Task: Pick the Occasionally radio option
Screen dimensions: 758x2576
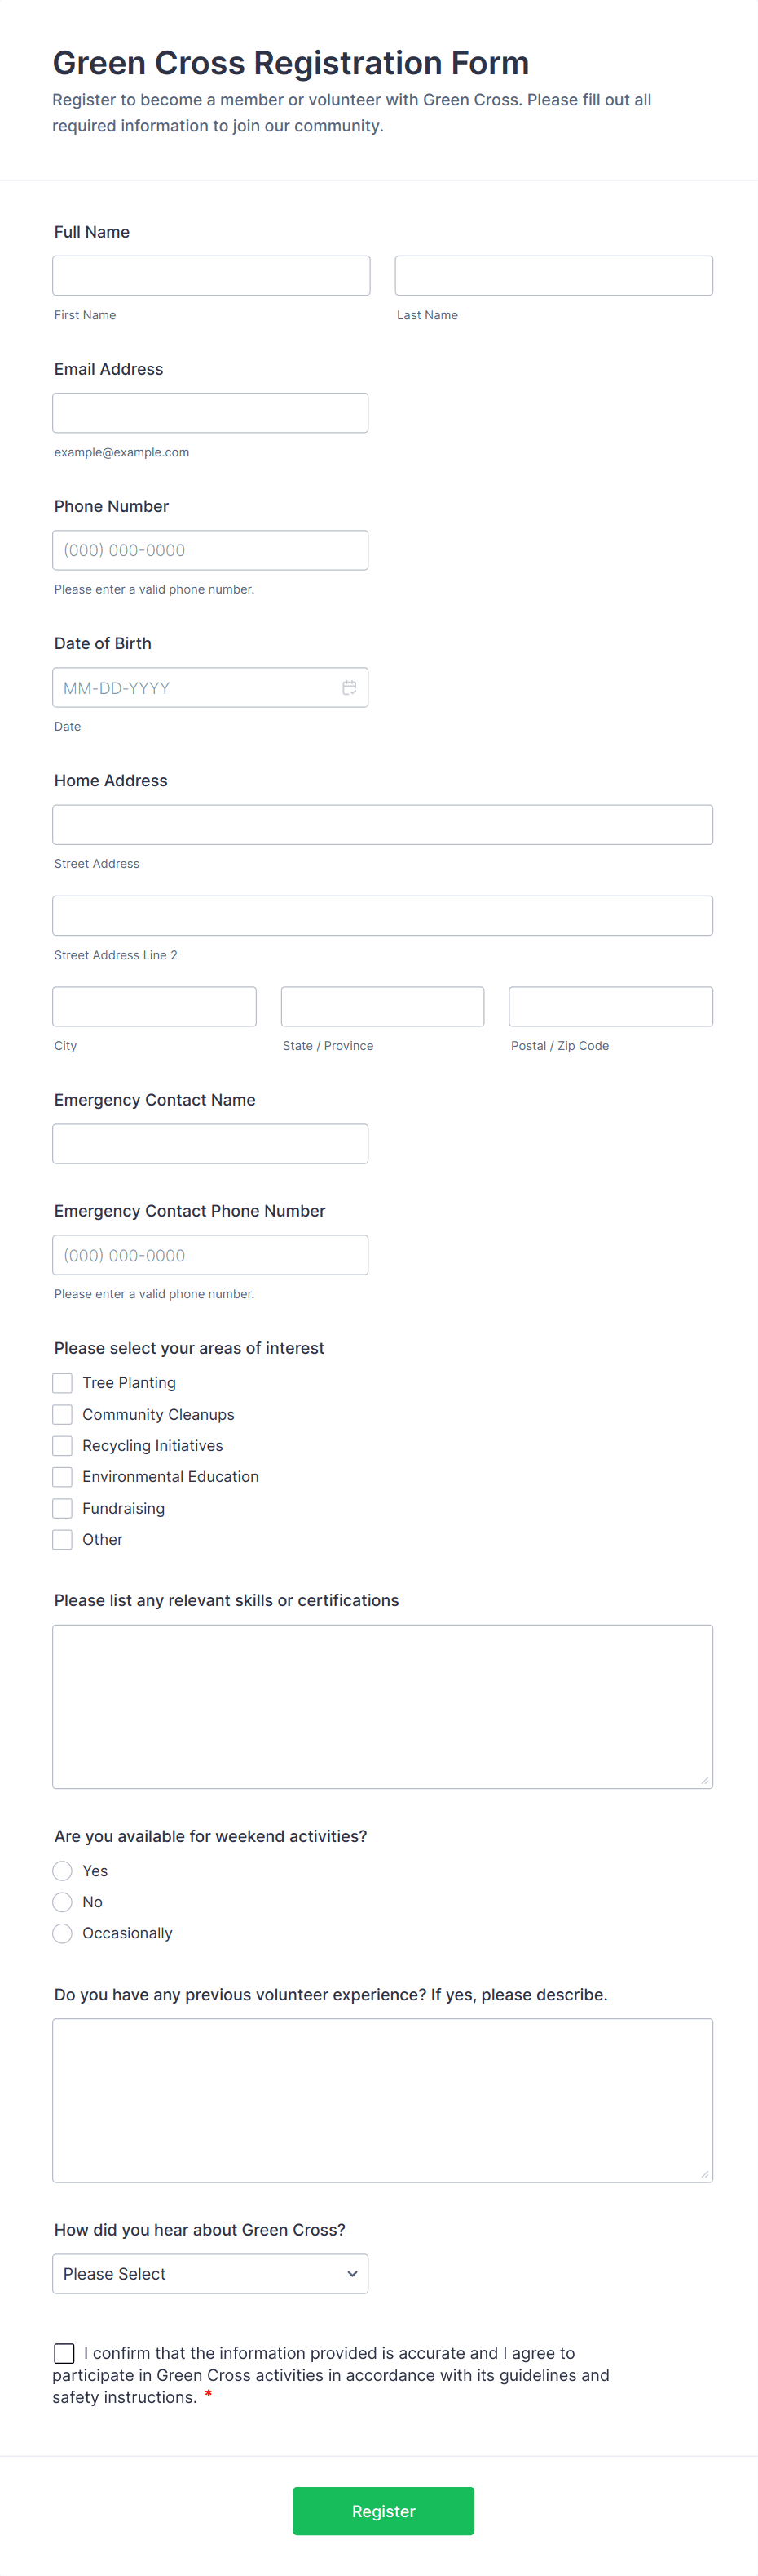Action: (x=62, y=1933)
